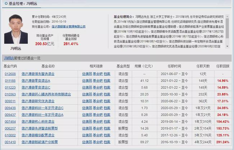
Task: Open 信达澳银新能源产业股票 fund page
Action: (40, 142)
